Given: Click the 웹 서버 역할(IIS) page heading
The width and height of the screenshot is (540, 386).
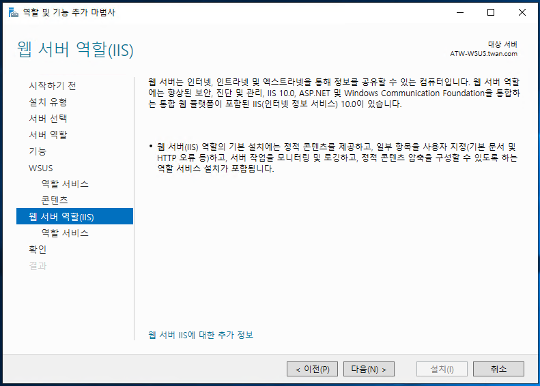Looking at the screenshot, I should 75,50.
